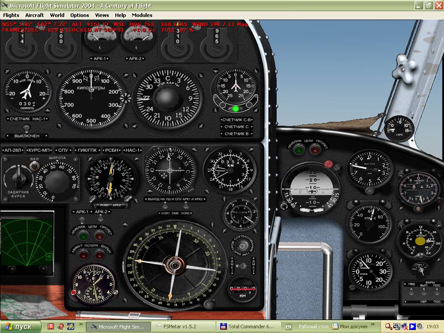This screenshot has width=444, height=333.
Task: Click the КУРС-МП panel label
Action: pyautogui.click(x=39, y=150)
